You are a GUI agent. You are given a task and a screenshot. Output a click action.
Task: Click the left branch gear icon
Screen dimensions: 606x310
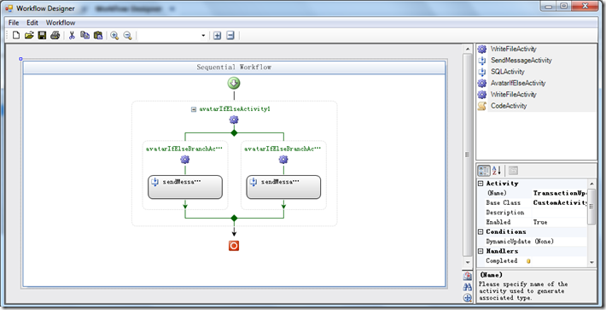(x=184, y=159)
